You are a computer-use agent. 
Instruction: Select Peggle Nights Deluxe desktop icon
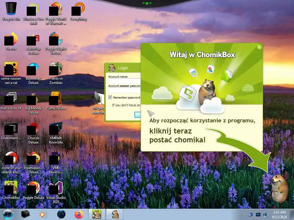pos(56,44)
